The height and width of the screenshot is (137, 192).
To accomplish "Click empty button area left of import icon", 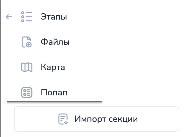I will [x=36, y=119].
